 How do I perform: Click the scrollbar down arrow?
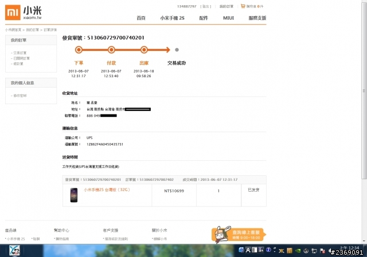[364, 241]
